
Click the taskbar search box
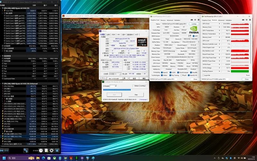(x=21, y=158)
